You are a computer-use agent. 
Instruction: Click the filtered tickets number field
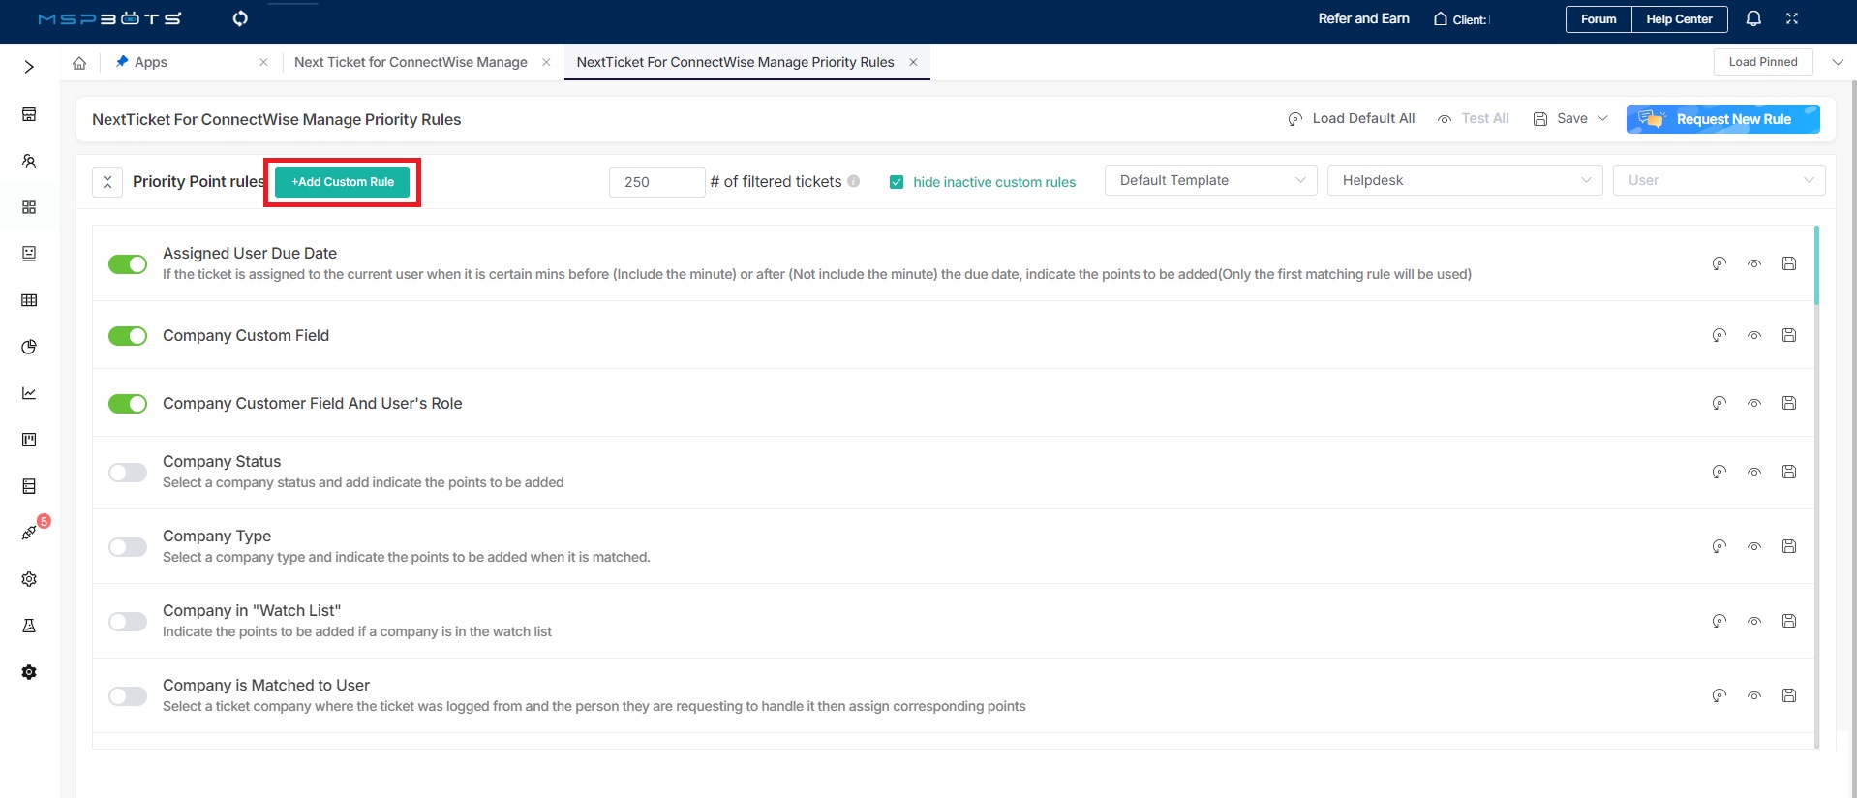pos(656,182)
